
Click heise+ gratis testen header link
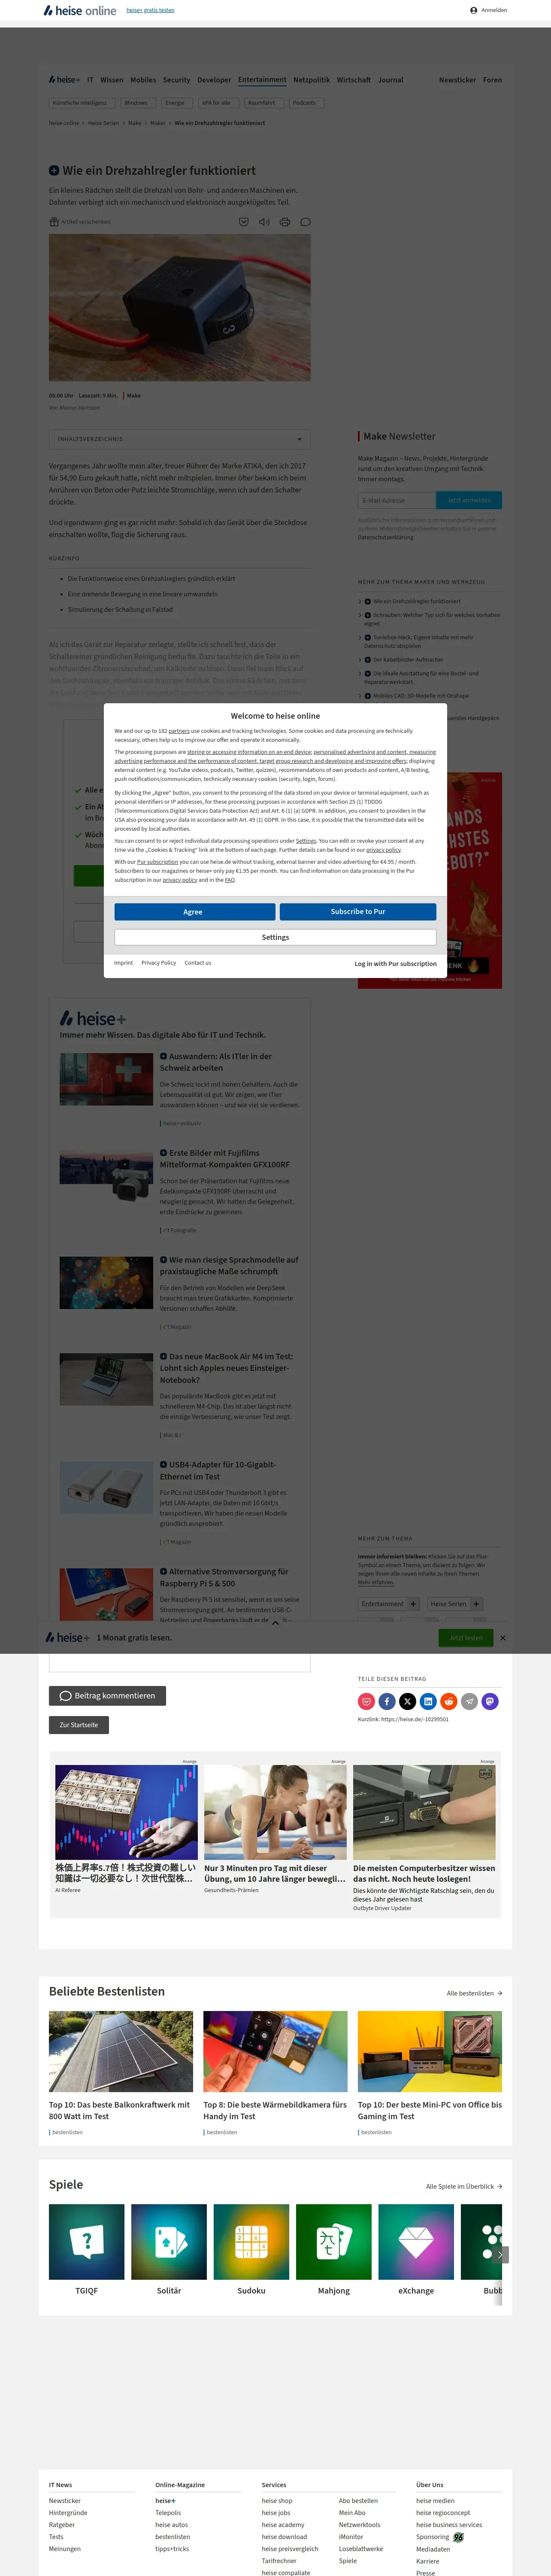(x=151, y=10)
